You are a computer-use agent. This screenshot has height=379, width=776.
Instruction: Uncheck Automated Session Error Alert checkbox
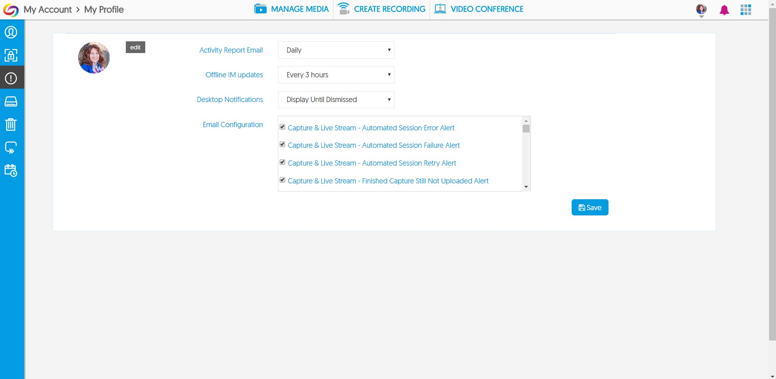pos(282,127)
